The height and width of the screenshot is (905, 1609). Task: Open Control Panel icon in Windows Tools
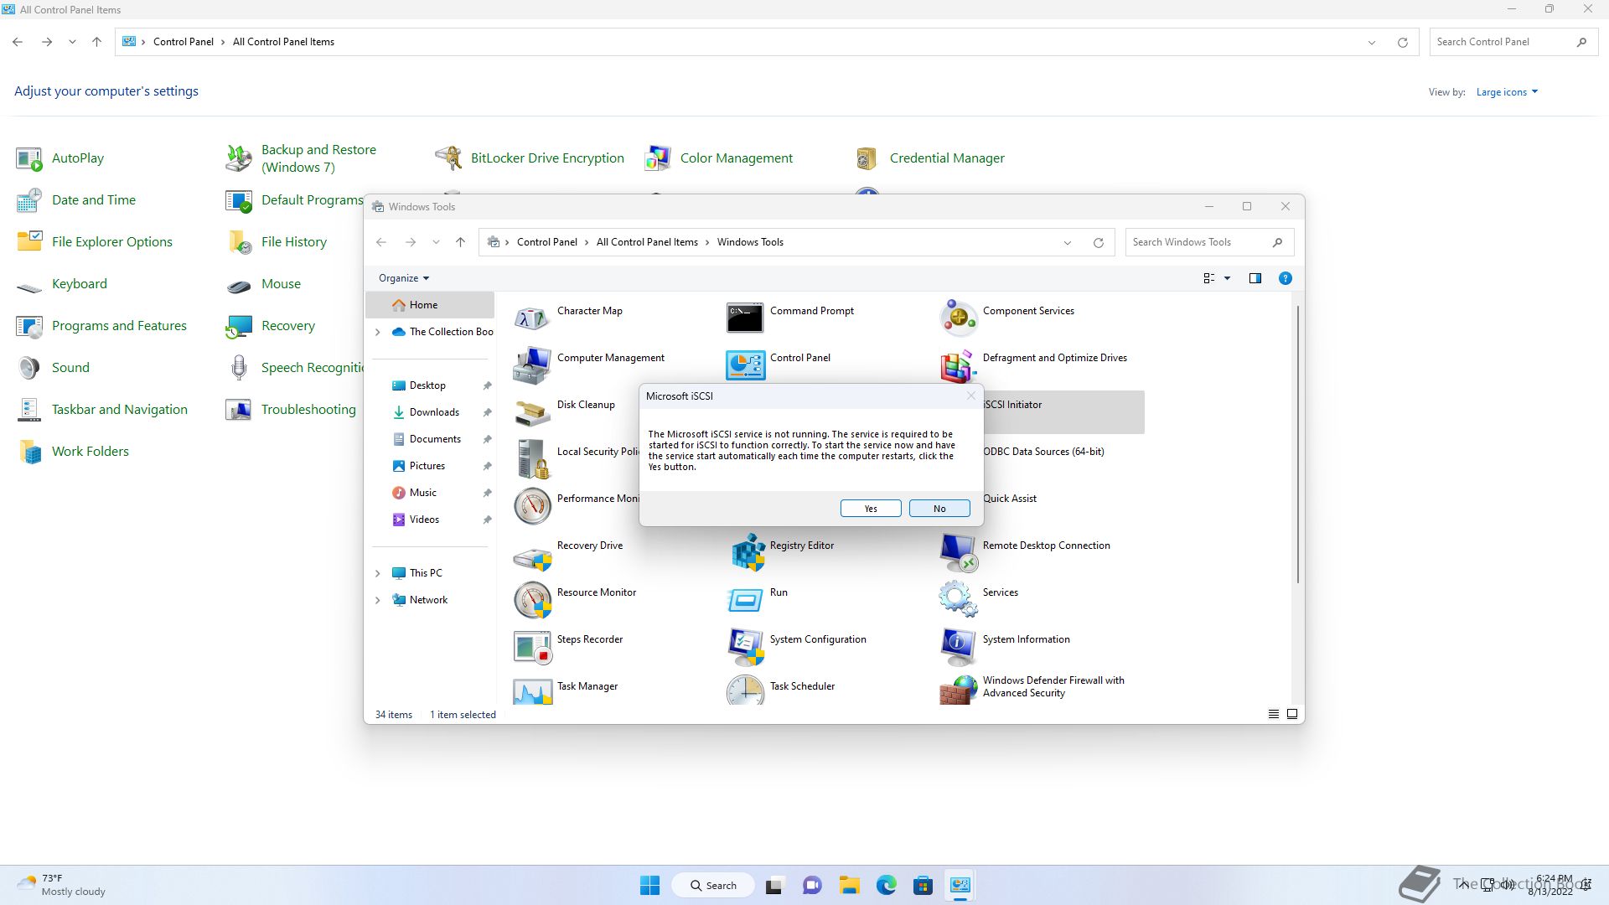tap(745, 365)
